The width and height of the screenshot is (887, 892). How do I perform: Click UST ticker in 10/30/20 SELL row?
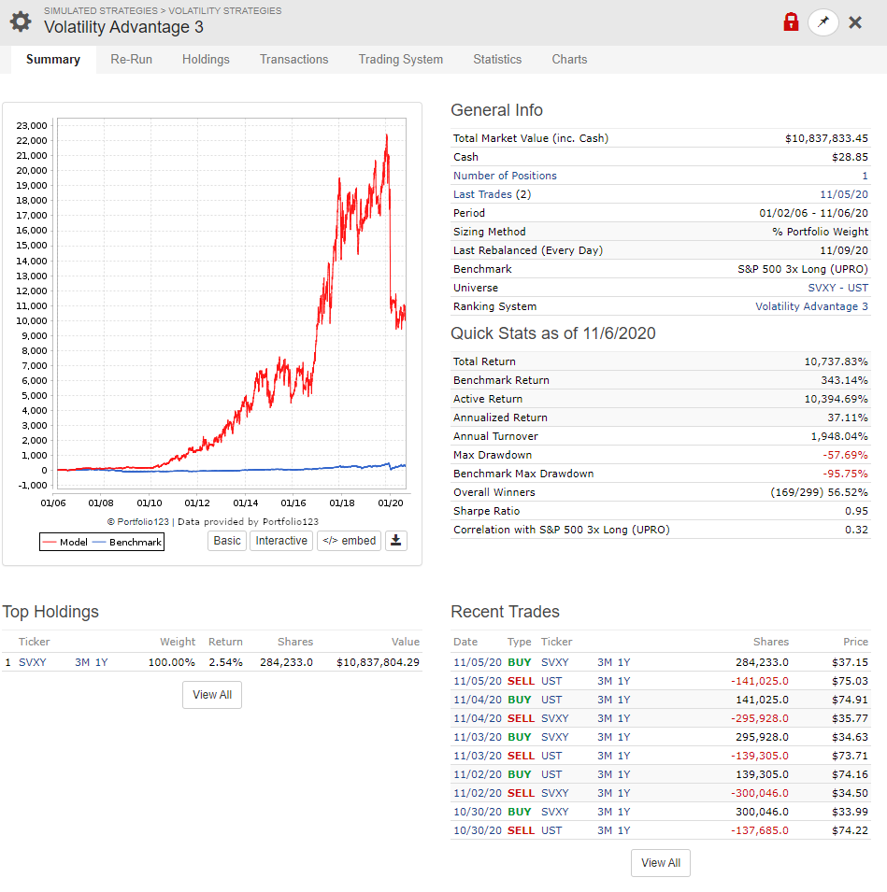551,830
